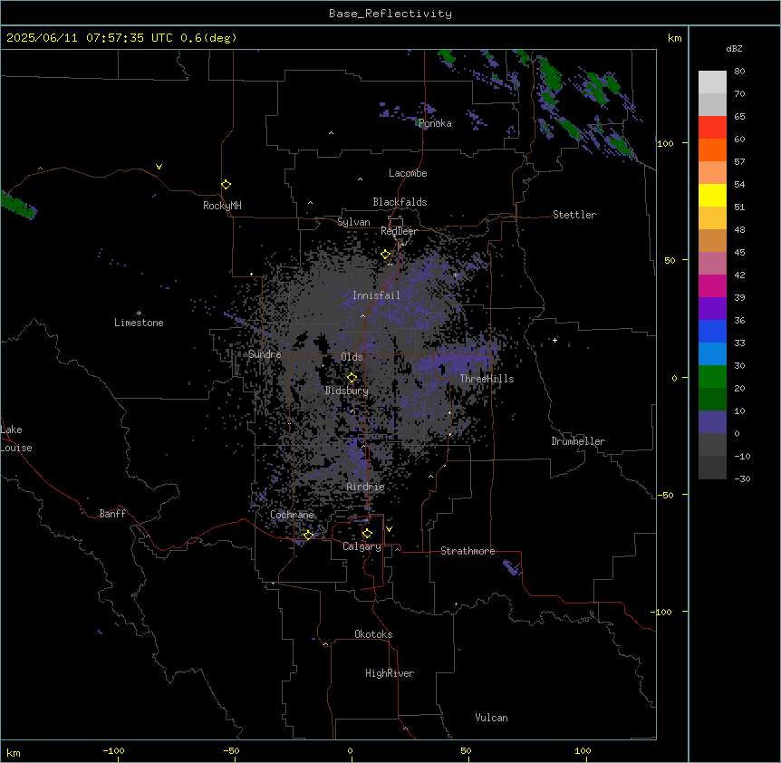Click the -30 value on the dBZ legend

[x=743, y=478]
